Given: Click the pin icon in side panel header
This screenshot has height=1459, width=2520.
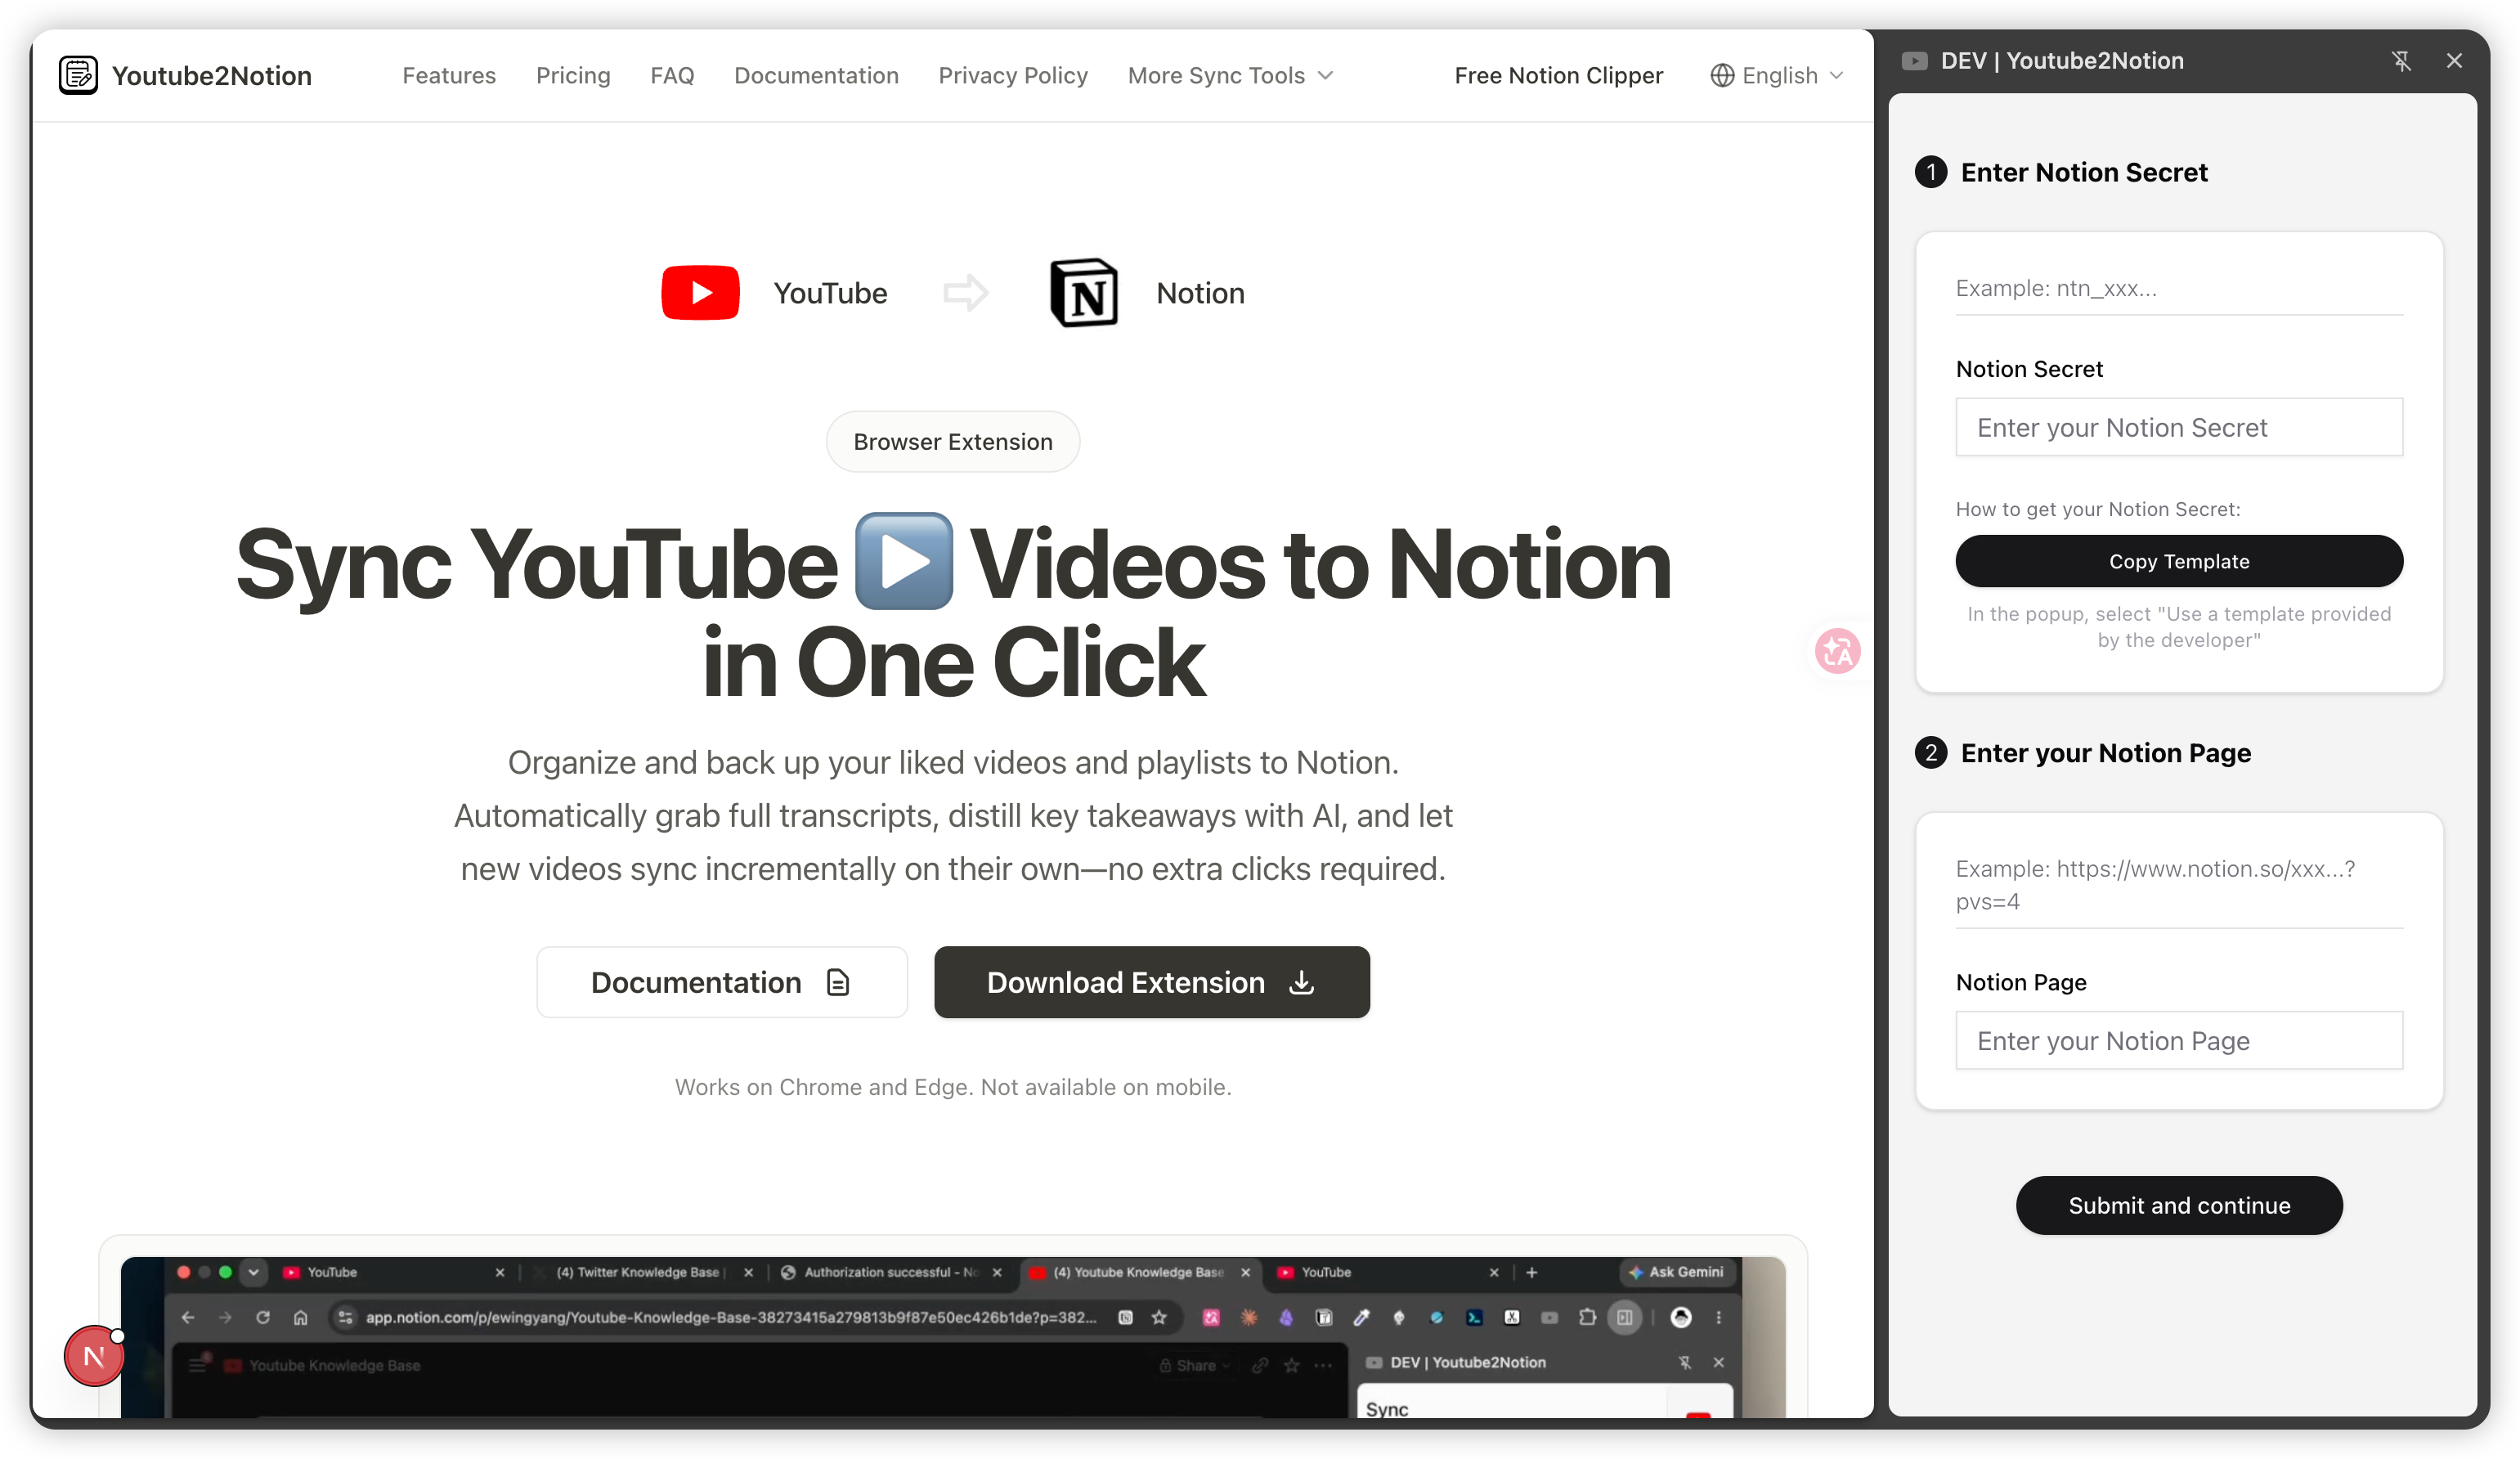Looking at the screenshot, I should [2401, 61].
